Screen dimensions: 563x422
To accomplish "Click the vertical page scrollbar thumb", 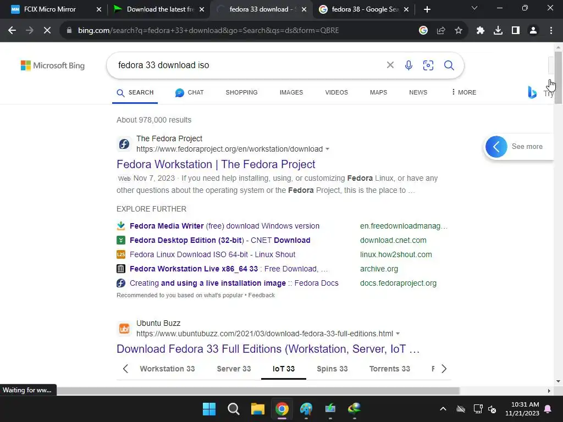I will tap(558, 77).
